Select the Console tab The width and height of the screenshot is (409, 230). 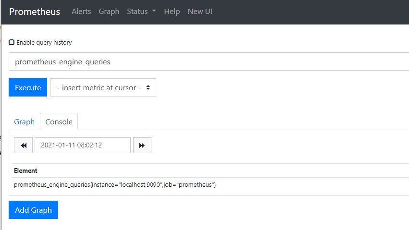[x=59, y=122]
